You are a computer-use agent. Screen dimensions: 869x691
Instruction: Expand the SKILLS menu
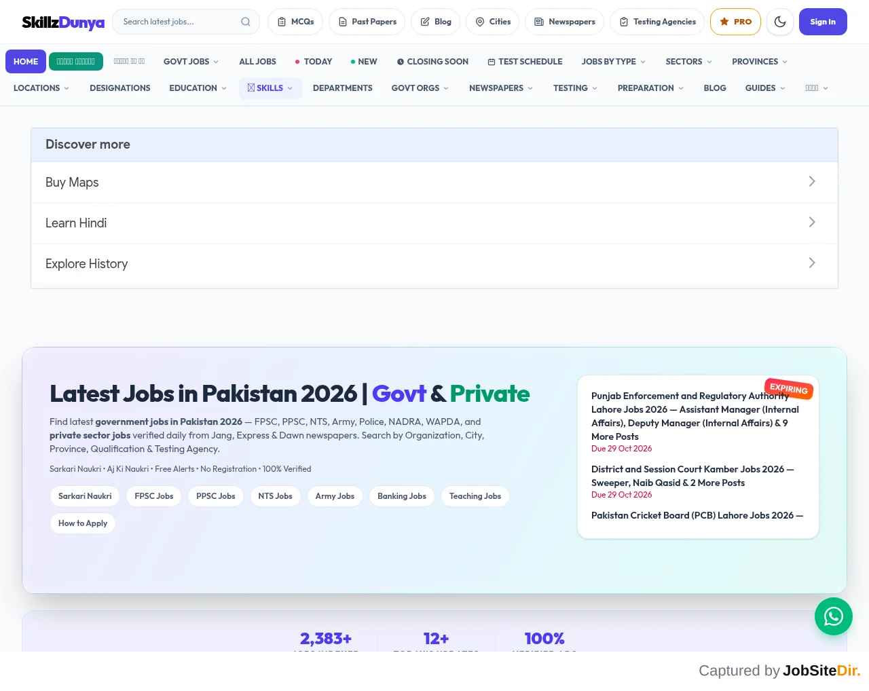tap(270, 88)
